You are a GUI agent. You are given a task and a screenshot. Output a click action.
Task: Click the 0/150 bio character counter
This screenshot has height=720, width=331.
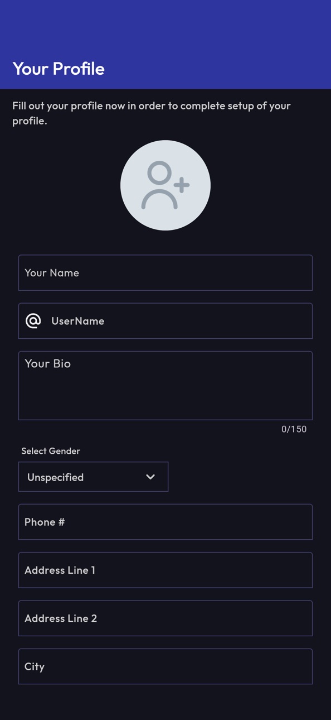[294, 429]
